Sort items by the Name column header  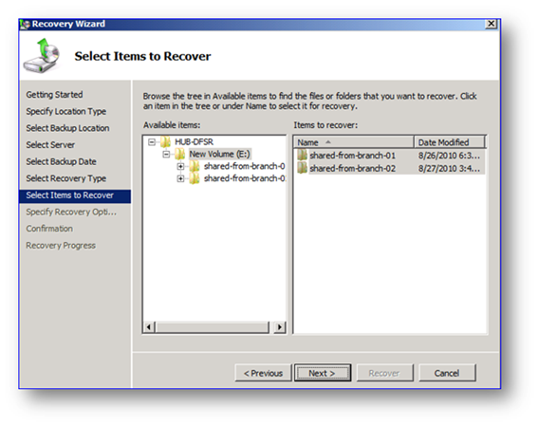coord(353,142)
